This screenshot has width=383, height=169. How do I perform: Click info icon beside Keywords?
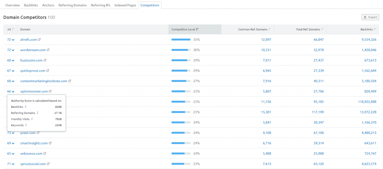(x=26, y=125)
